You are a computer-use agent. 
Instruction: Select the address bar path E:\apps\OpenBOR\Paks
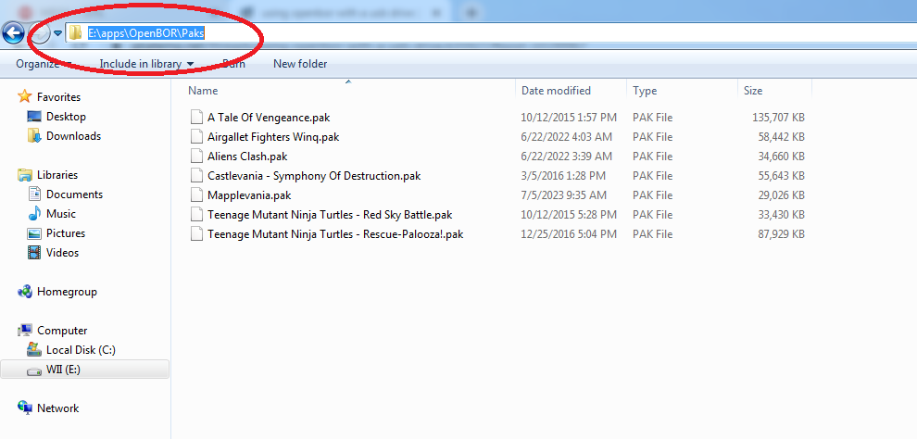click(x=145, y=33)
